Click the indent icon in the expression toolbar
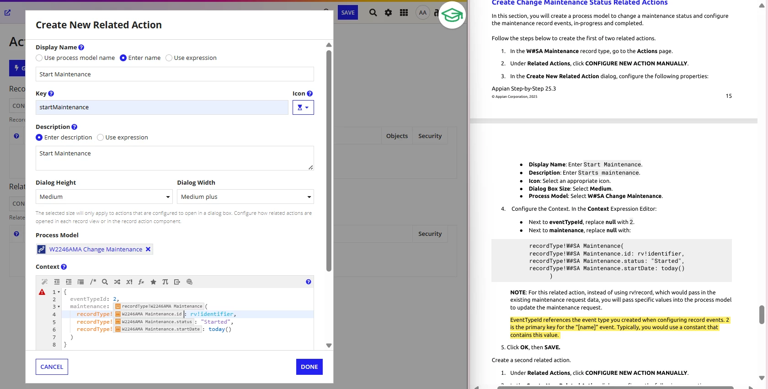This screenshot has height=389, width=768. click(x=69, y=282)
